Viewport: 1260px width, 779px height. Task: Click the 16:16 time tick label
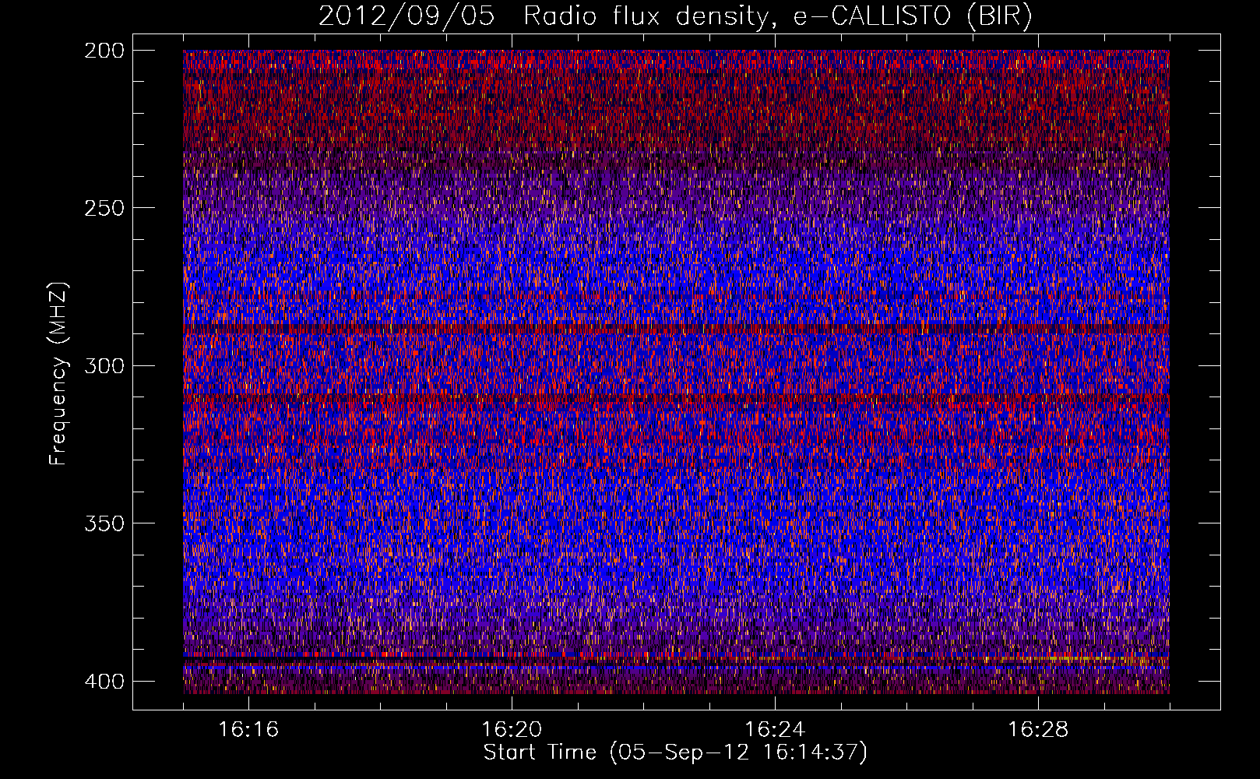click(x=248, y=729)
